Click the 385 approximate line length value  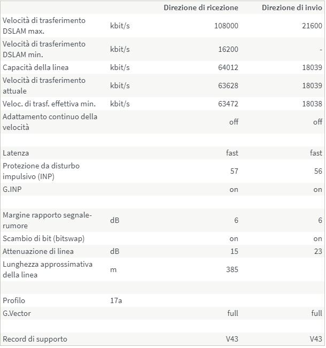(232, 269)
